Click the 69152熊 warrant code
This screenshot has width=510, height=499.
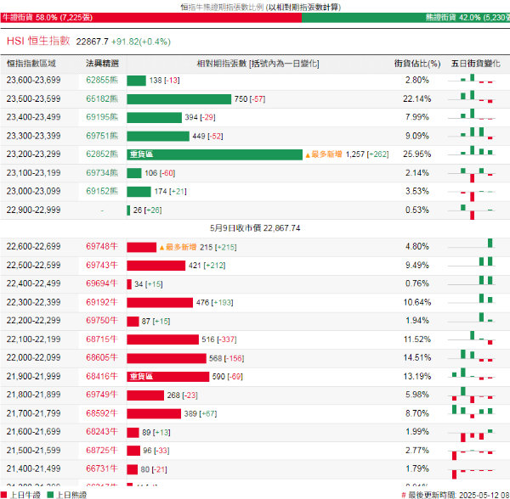(x=102, y=191)
